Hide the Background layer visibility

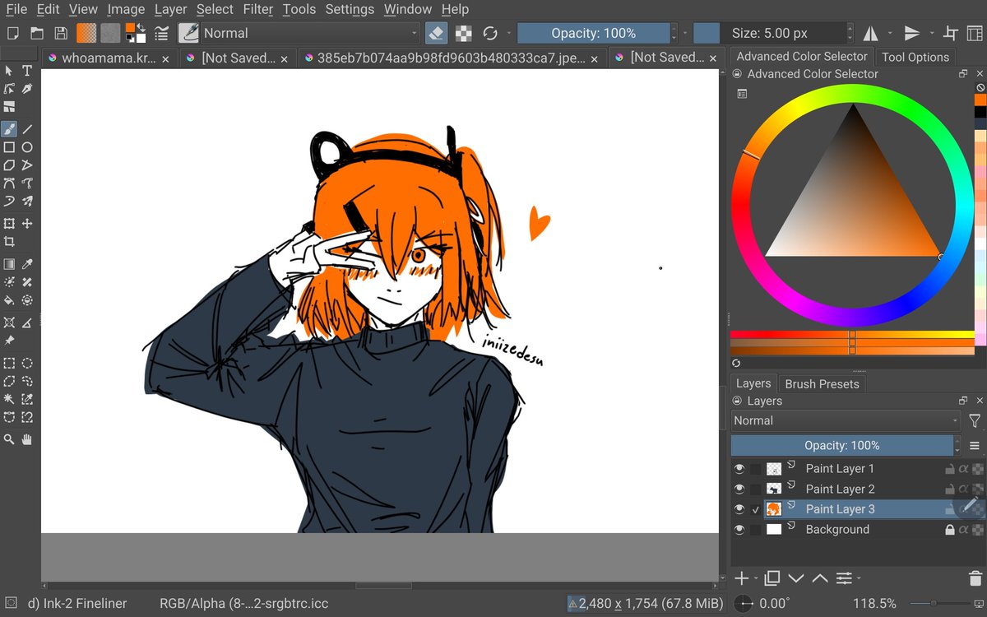point(739,530)
